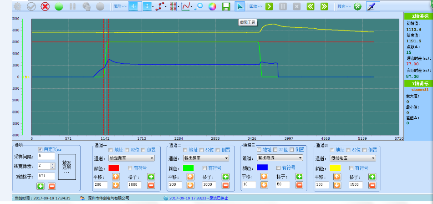The width and height of the screenshot is (433, 204).
Task: Click 通道三 shift down orange arrow
Action: (x=264, y=185)
